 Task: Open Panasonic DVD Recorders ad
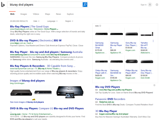coord(110,99)
